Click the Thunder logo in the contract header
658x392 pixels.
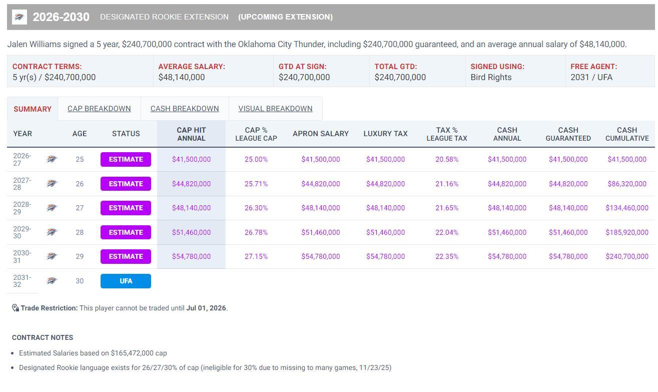(20, 17)
